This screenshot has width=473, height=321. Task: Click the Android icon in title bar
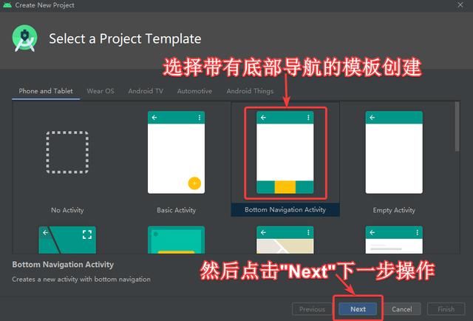[7, 5]
